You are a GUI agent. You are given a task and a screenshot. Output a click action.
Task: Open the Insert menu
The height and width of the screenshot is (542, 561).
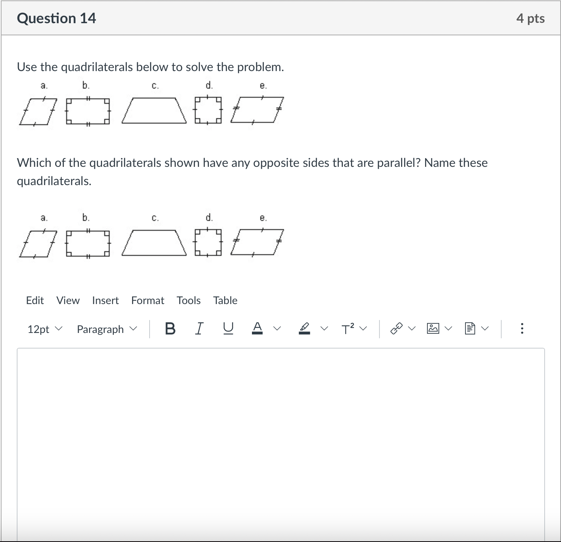tap(105, 300)
